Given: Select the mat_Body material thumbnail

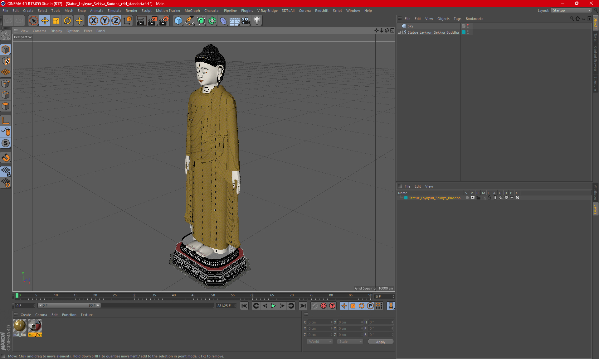Looking at the screenshot, I should coord(20,328).
